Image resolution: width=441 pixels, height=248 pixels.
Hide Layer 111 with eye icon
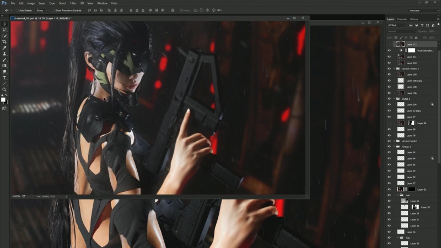pos(389,57)
